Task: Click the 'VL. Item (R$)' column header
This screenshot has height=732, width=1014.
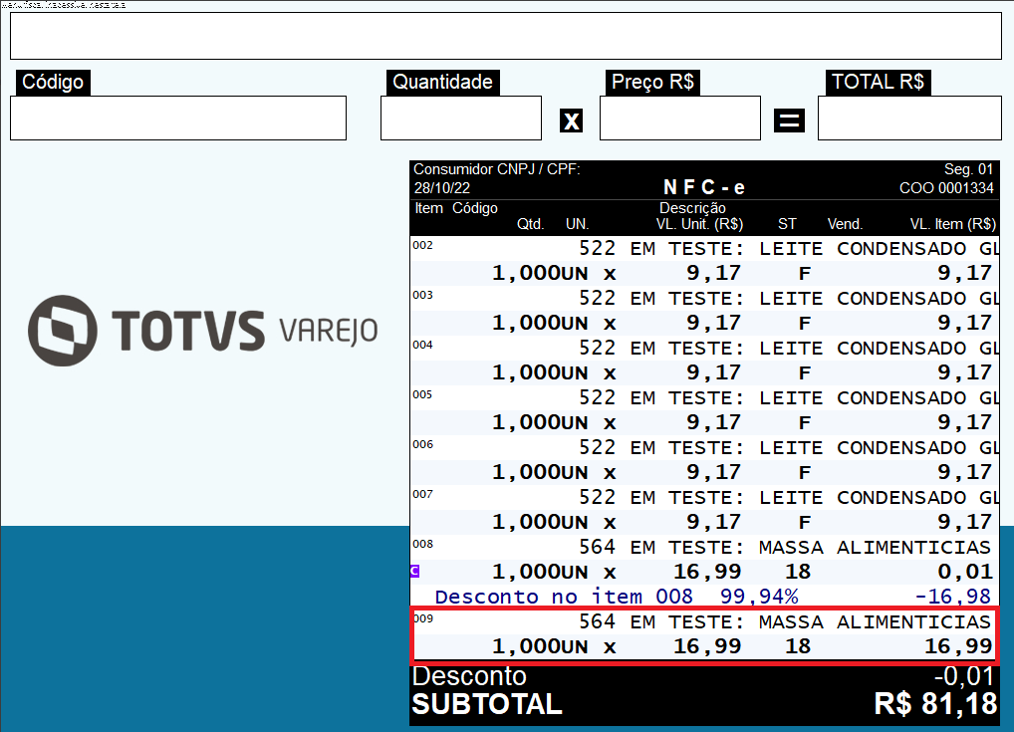Action: click(x=953, y=224)
